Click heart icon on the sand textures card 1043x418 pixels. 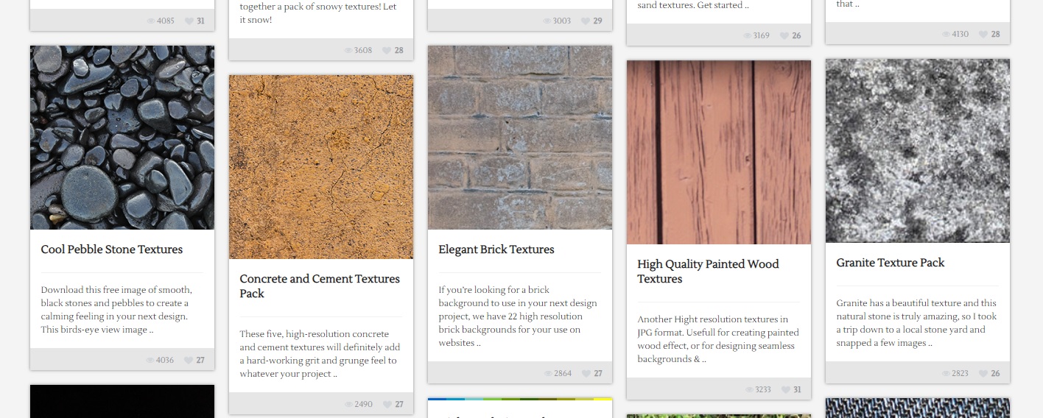click(x=784, y=36)
